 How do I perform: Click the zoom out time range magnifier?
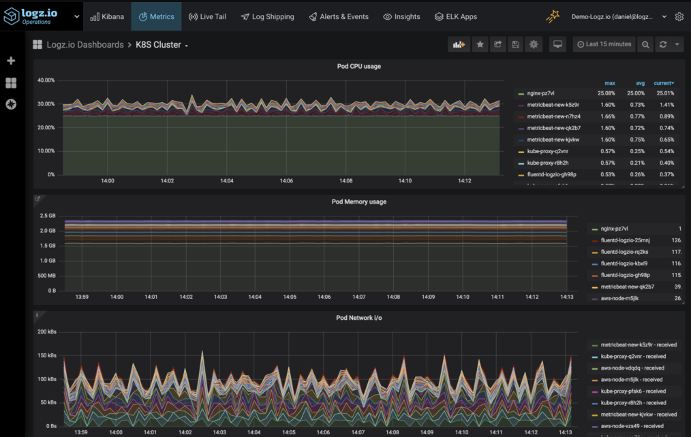tap(645, 44)
